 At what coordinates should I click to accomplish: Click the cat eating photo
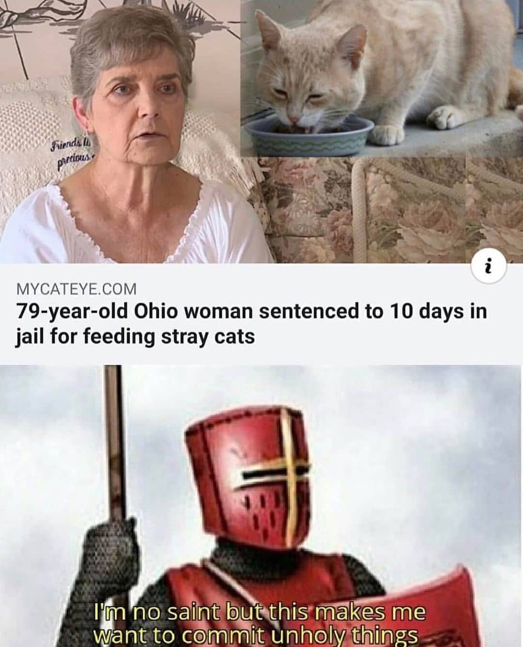coord(382,79)
